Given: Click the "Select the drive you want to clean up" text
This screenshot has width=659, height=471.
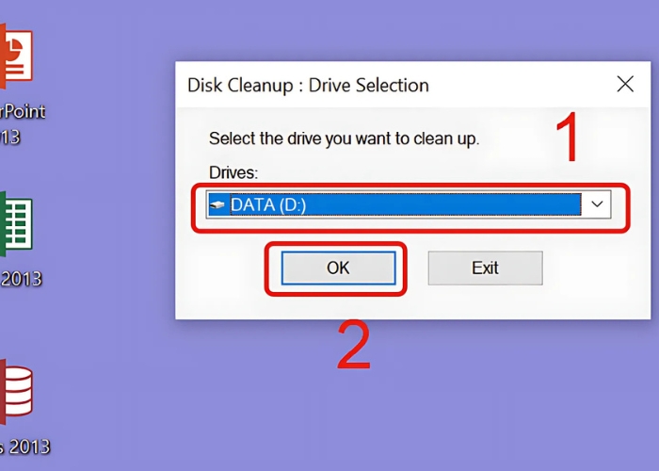Looking at the screenshot, I should [x=344, y=138].
